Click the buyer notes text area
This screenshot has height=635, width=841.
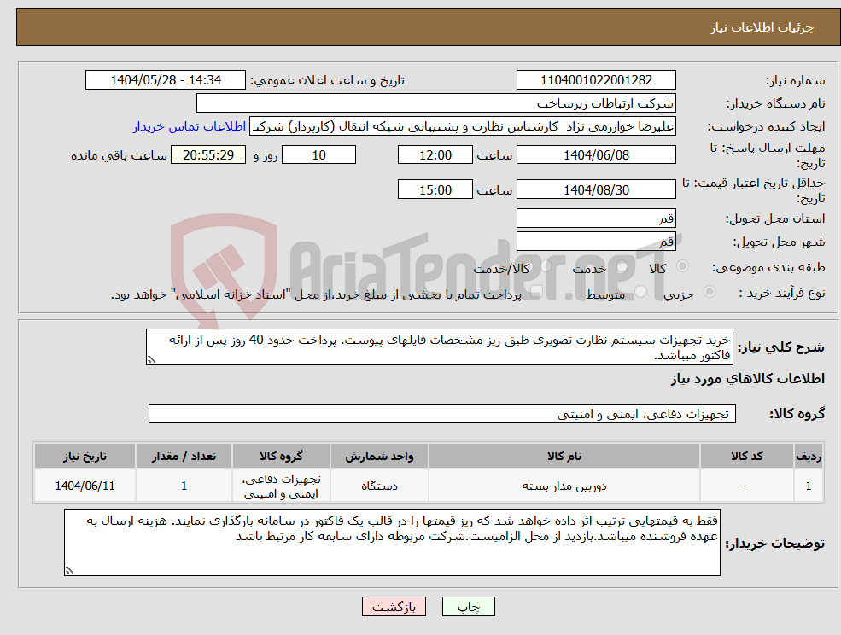[x=392, y=542]
